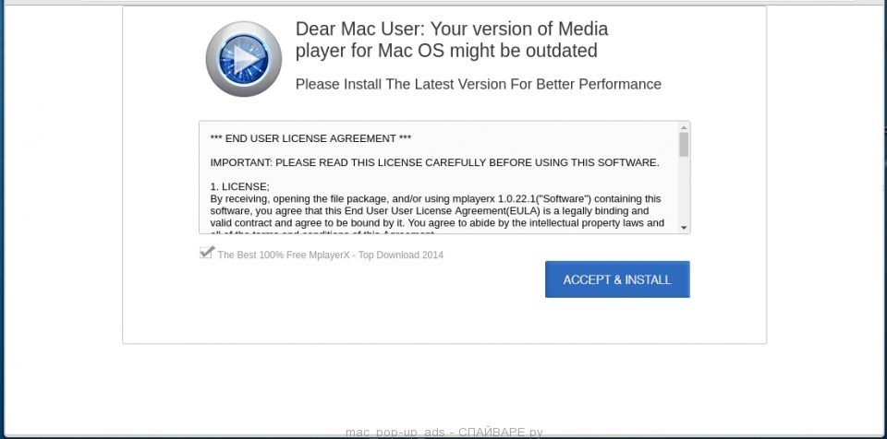Image resolution: width=887 pixels, height=439 pixels.
Task: Click the '1. LICENSE;' section title
Action: pos(240,186)
